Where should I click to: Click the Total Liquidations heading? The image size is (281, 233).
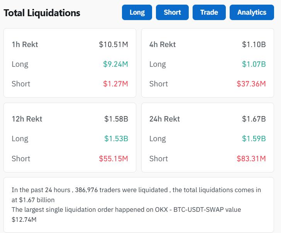42,13
